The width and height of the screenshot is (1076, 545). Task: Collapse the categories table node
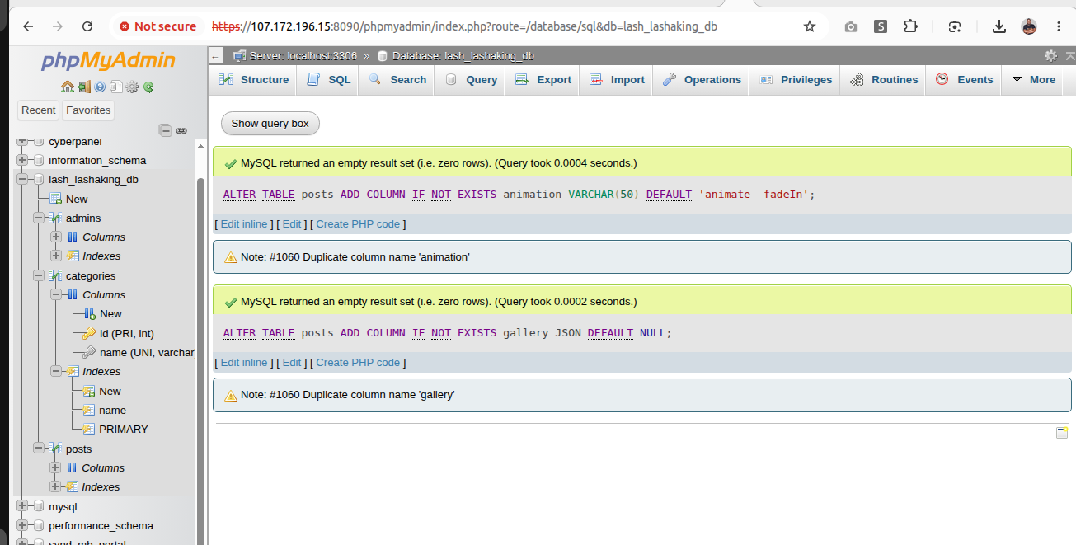[38, 276]
